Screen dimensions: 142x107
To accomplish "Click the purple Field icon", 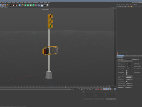I will [36, 5].
